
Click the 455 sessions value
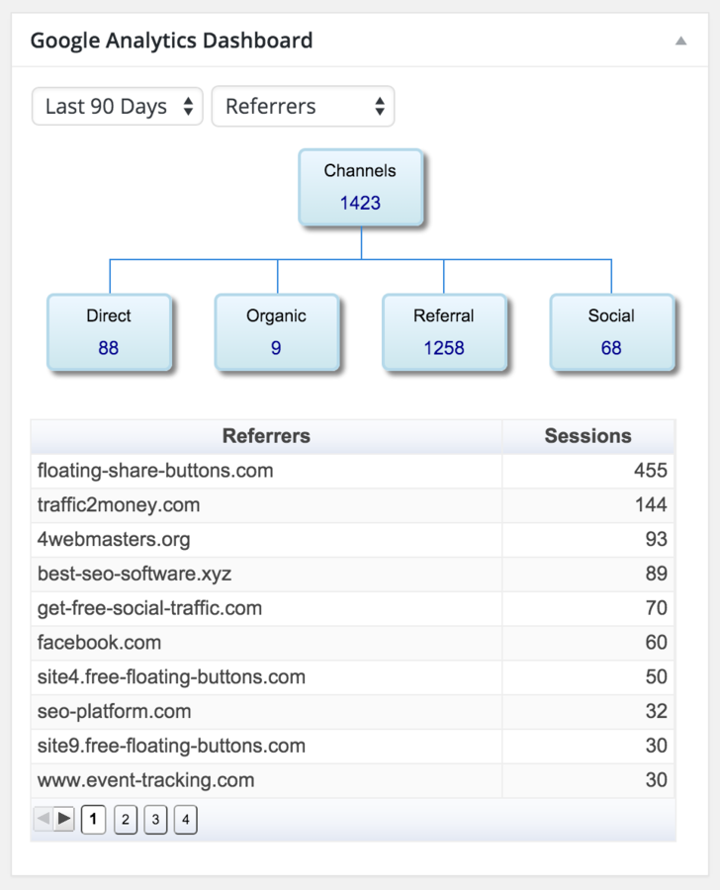click(650, 471)
